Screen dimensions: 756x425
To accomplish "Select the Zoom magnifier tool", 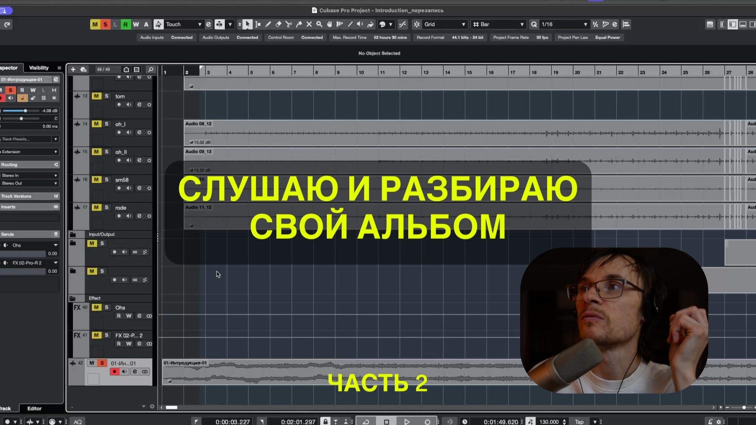I will 319,24.
